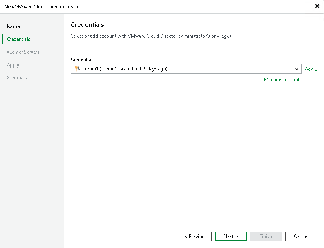Select the Apply step in sidebar
This screenshot has height=248, width=324.
pos(13,65)
